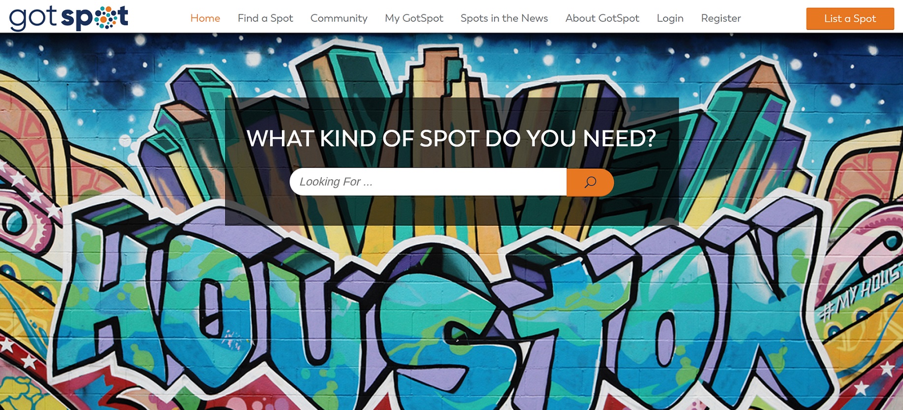The image size is (903, 410).
Task: Click the Login link
Action: pyautogui.click(x=670, y=18)
